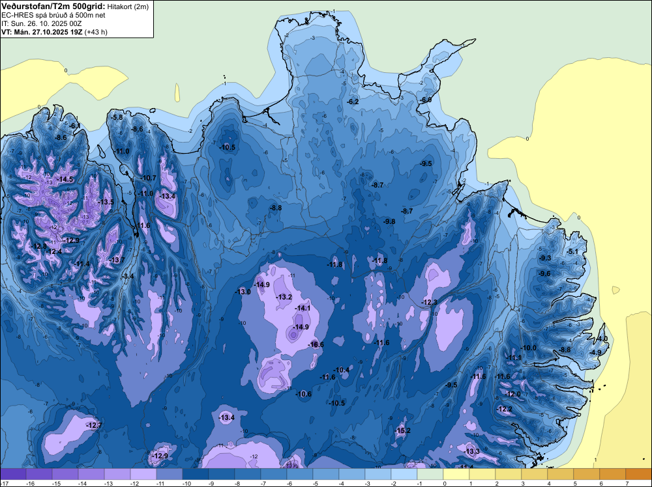Click the -9.3 temperature value
The height and width of the screenshot is (487, 652).
[544, 258]
